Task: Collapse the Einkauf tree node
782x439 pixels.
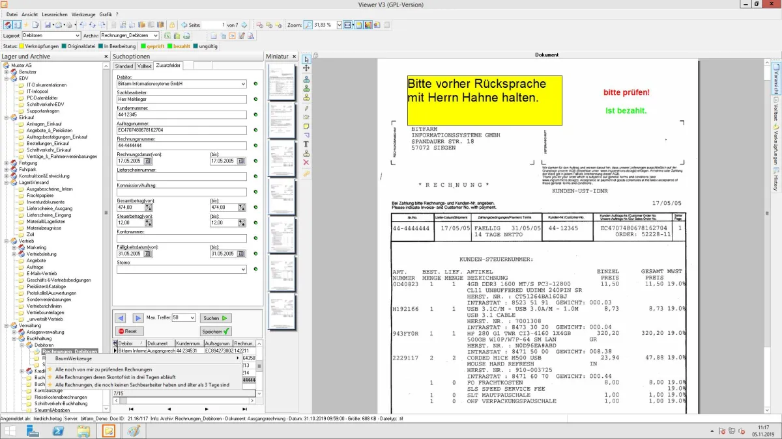Action: pos(7,118)
